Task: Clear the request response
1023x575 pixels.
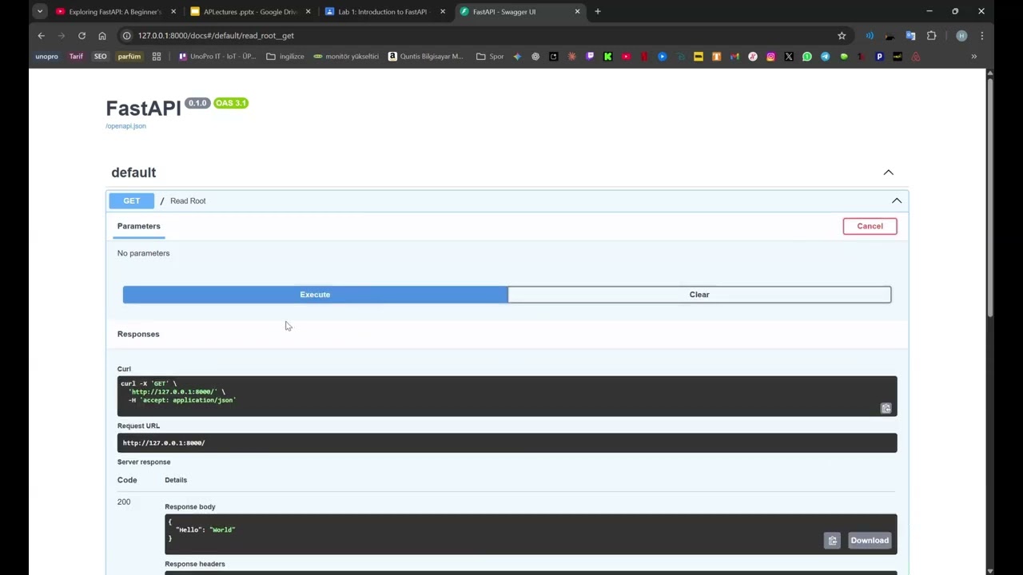Action: 699,295
